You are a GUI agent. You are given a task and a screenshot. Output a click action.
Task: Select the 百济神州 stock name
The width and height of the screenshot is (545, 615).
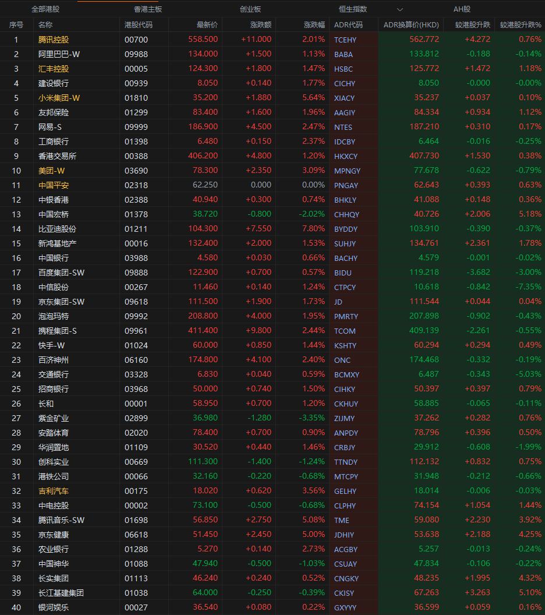pyautogui.click(x=54, y=360)
